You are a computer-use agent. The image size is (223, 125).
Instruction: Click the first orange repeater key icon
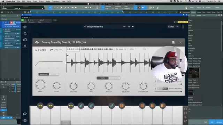coord(122,106)
